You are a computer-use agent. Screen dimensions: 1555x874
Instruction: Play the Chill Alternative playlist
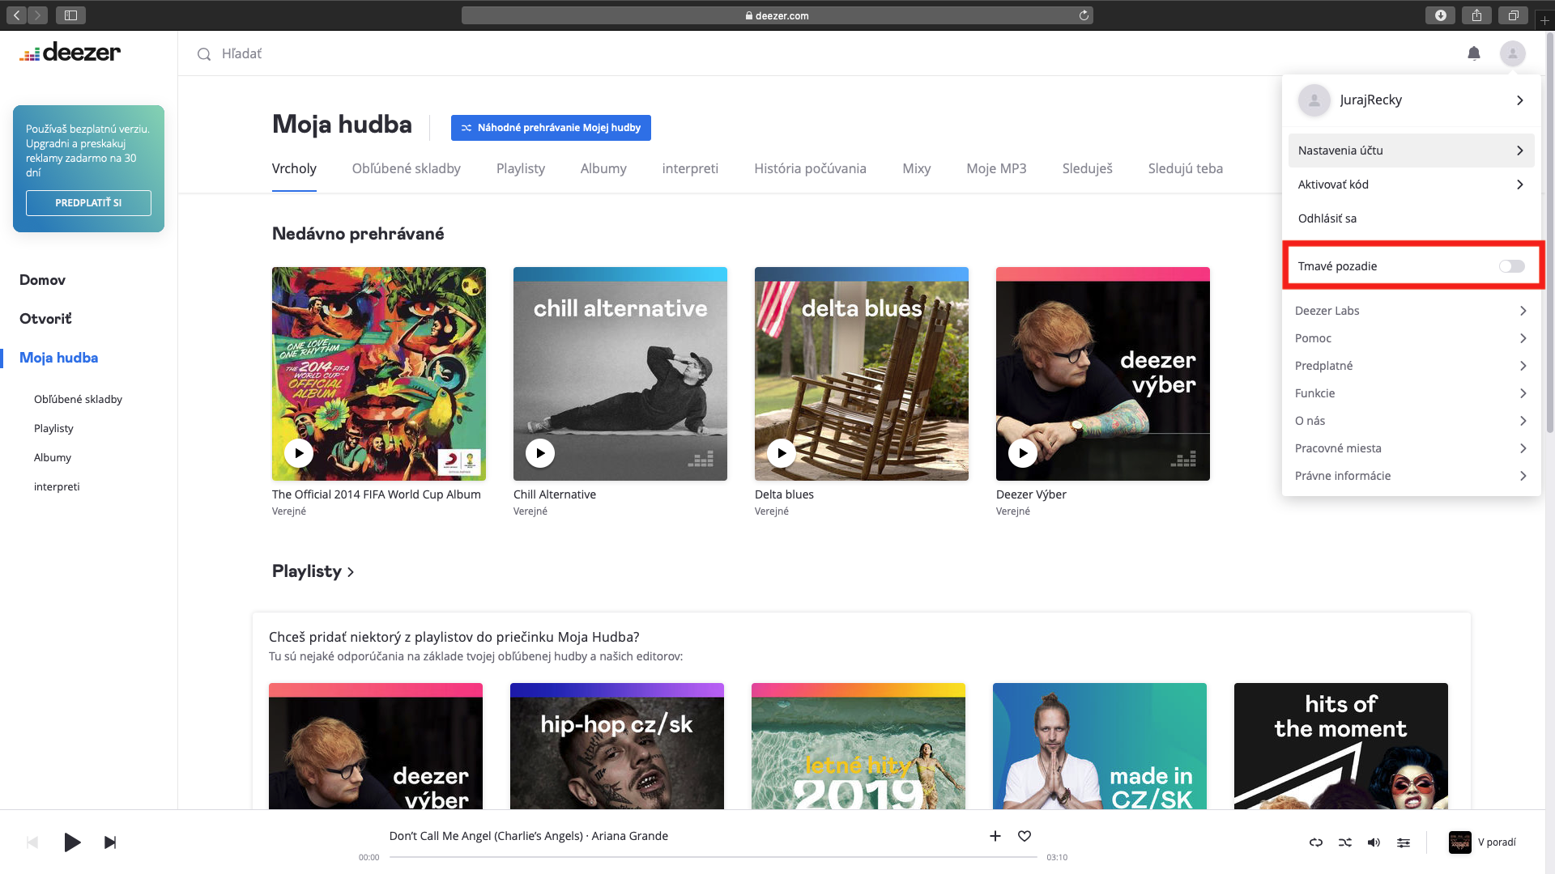540,453
